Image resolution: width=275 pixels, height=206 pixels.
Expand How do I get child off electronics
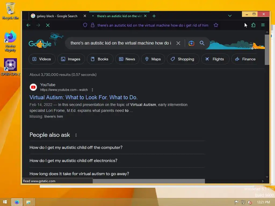coord(117,161)
